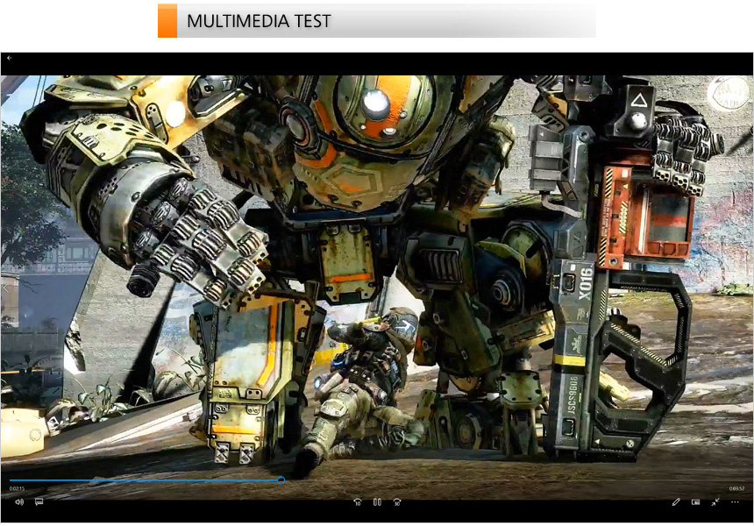This screenshot has height=526, width=754.
Task: Open the three-dot more options menu
Action: [735, 502]
